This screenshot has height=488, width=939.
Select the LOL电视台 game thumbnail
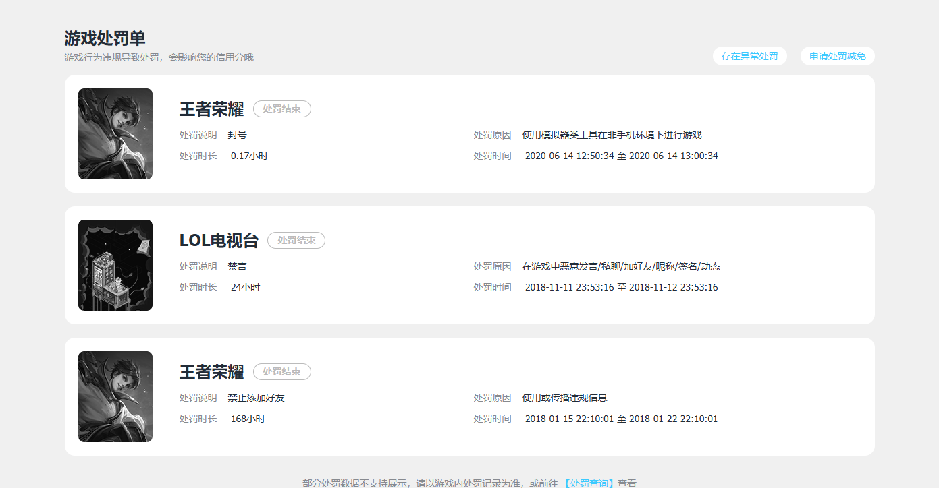coord(115,265)
